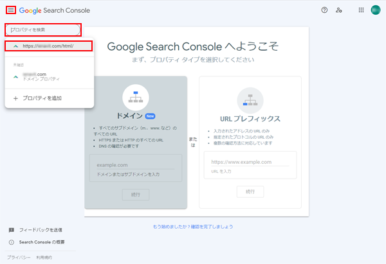Click the property icon beside ドメイン プロパティ
The width and height of the screenshot is (386, 264).
tap(15, 77)
